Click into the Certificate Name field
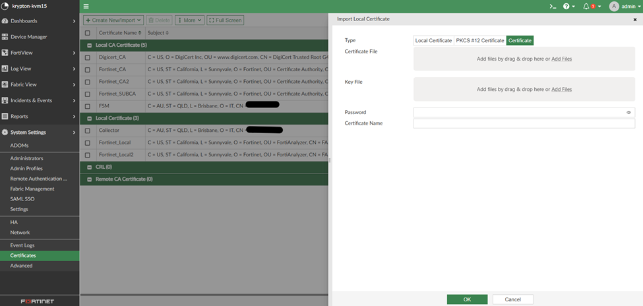This screenshot has height=306, width=643. click(x=524, y=123)
